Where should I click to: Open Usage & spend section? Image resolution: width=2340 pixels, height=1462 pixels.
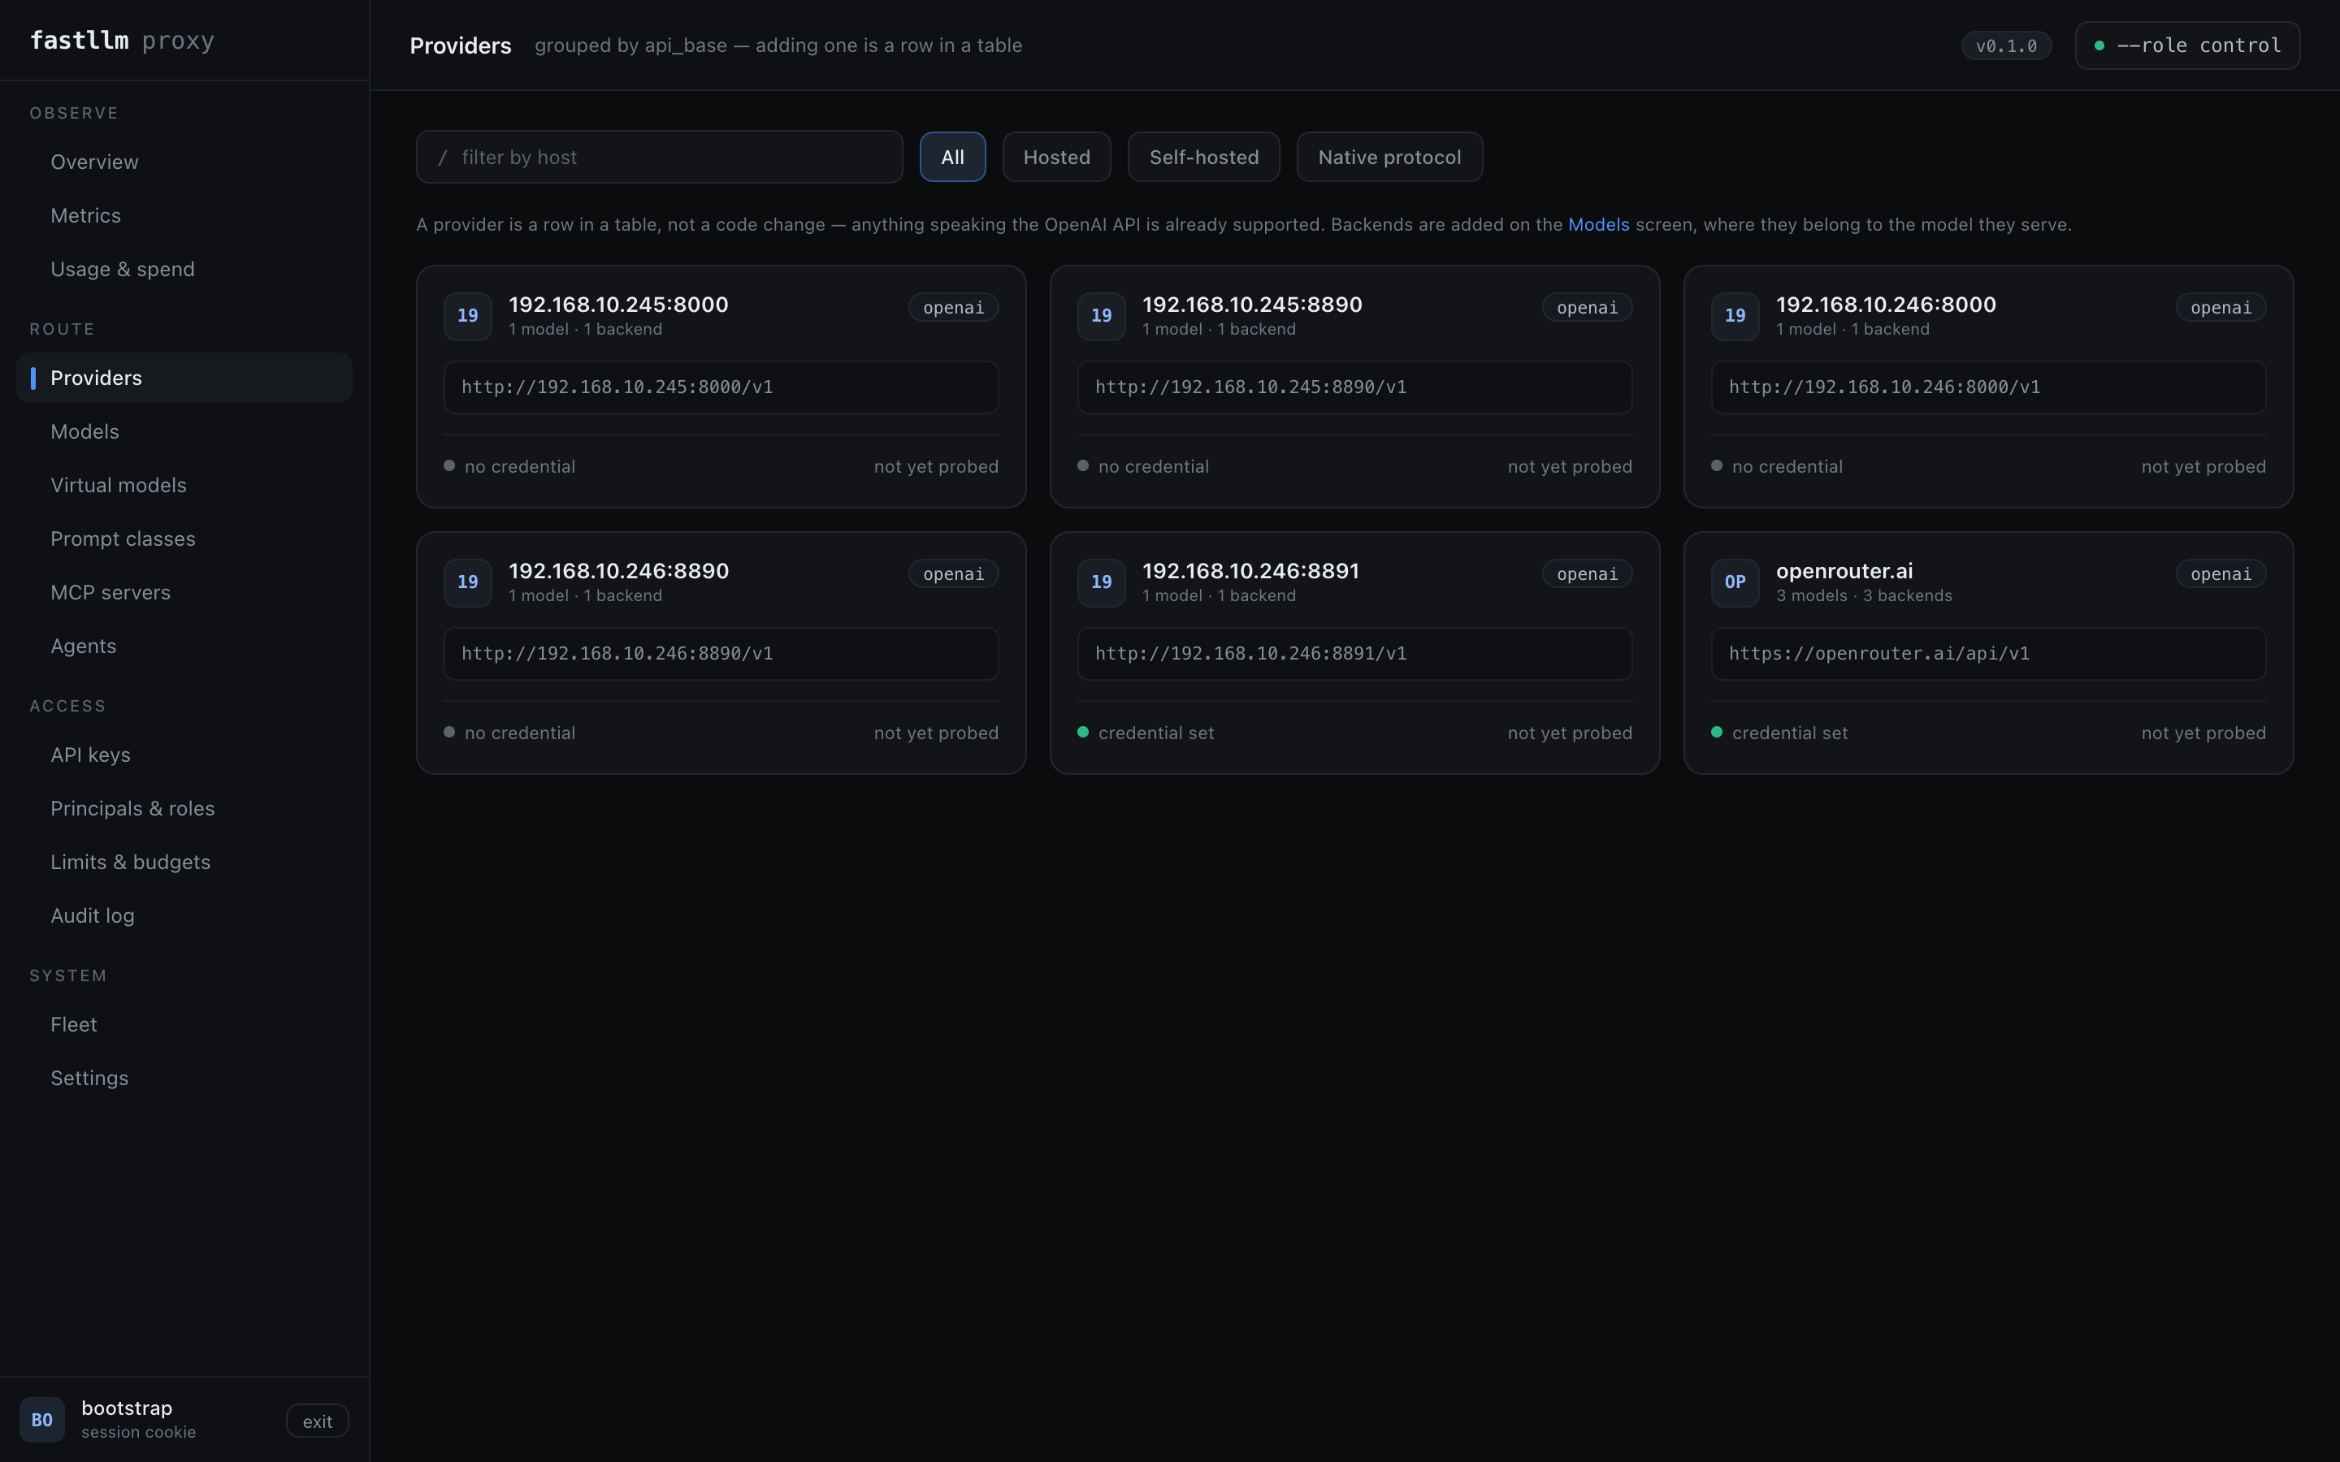tap(184, 269)
